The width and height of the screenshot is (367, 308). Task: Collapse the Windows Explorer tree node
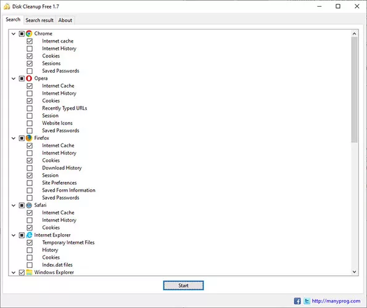tap(14, 272)
